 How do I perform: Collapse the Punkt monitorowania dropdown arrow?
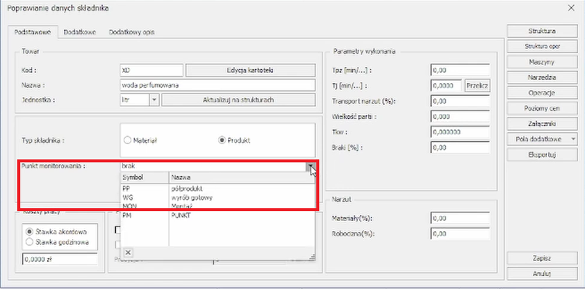coord(310,166)
